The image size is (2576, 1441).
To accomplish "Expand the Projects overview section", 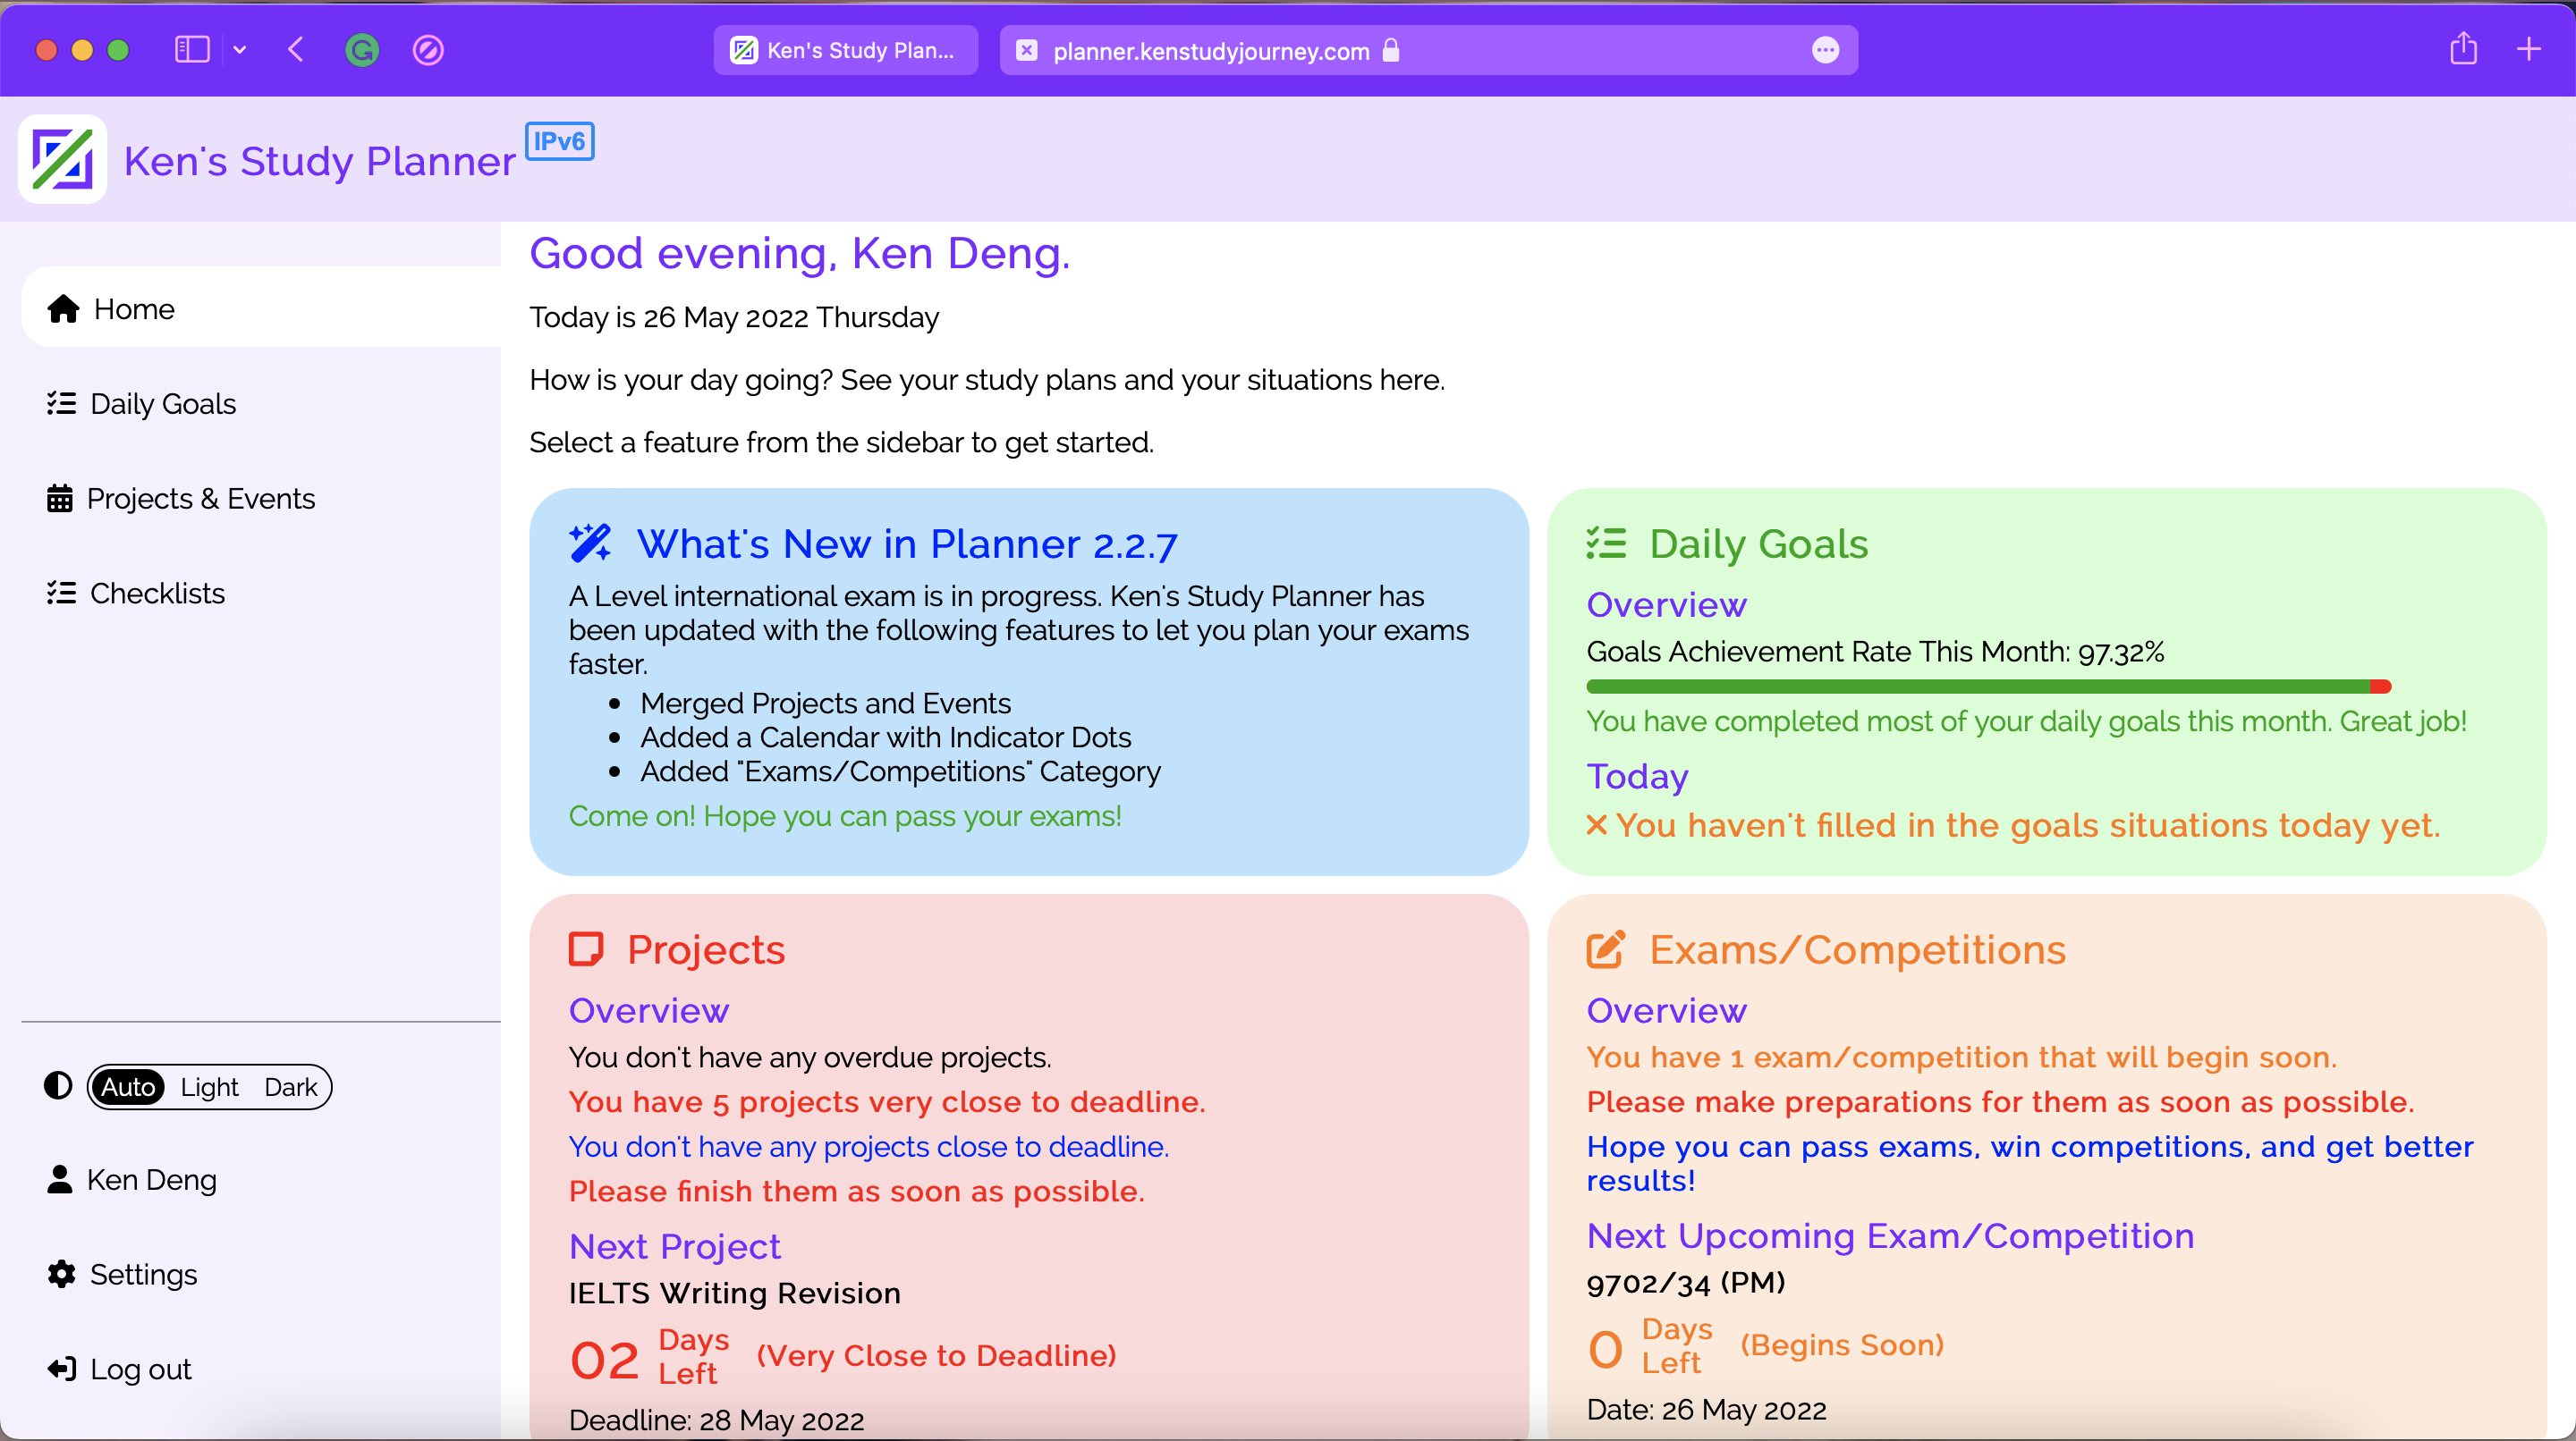I will [x=649, y=1009].
